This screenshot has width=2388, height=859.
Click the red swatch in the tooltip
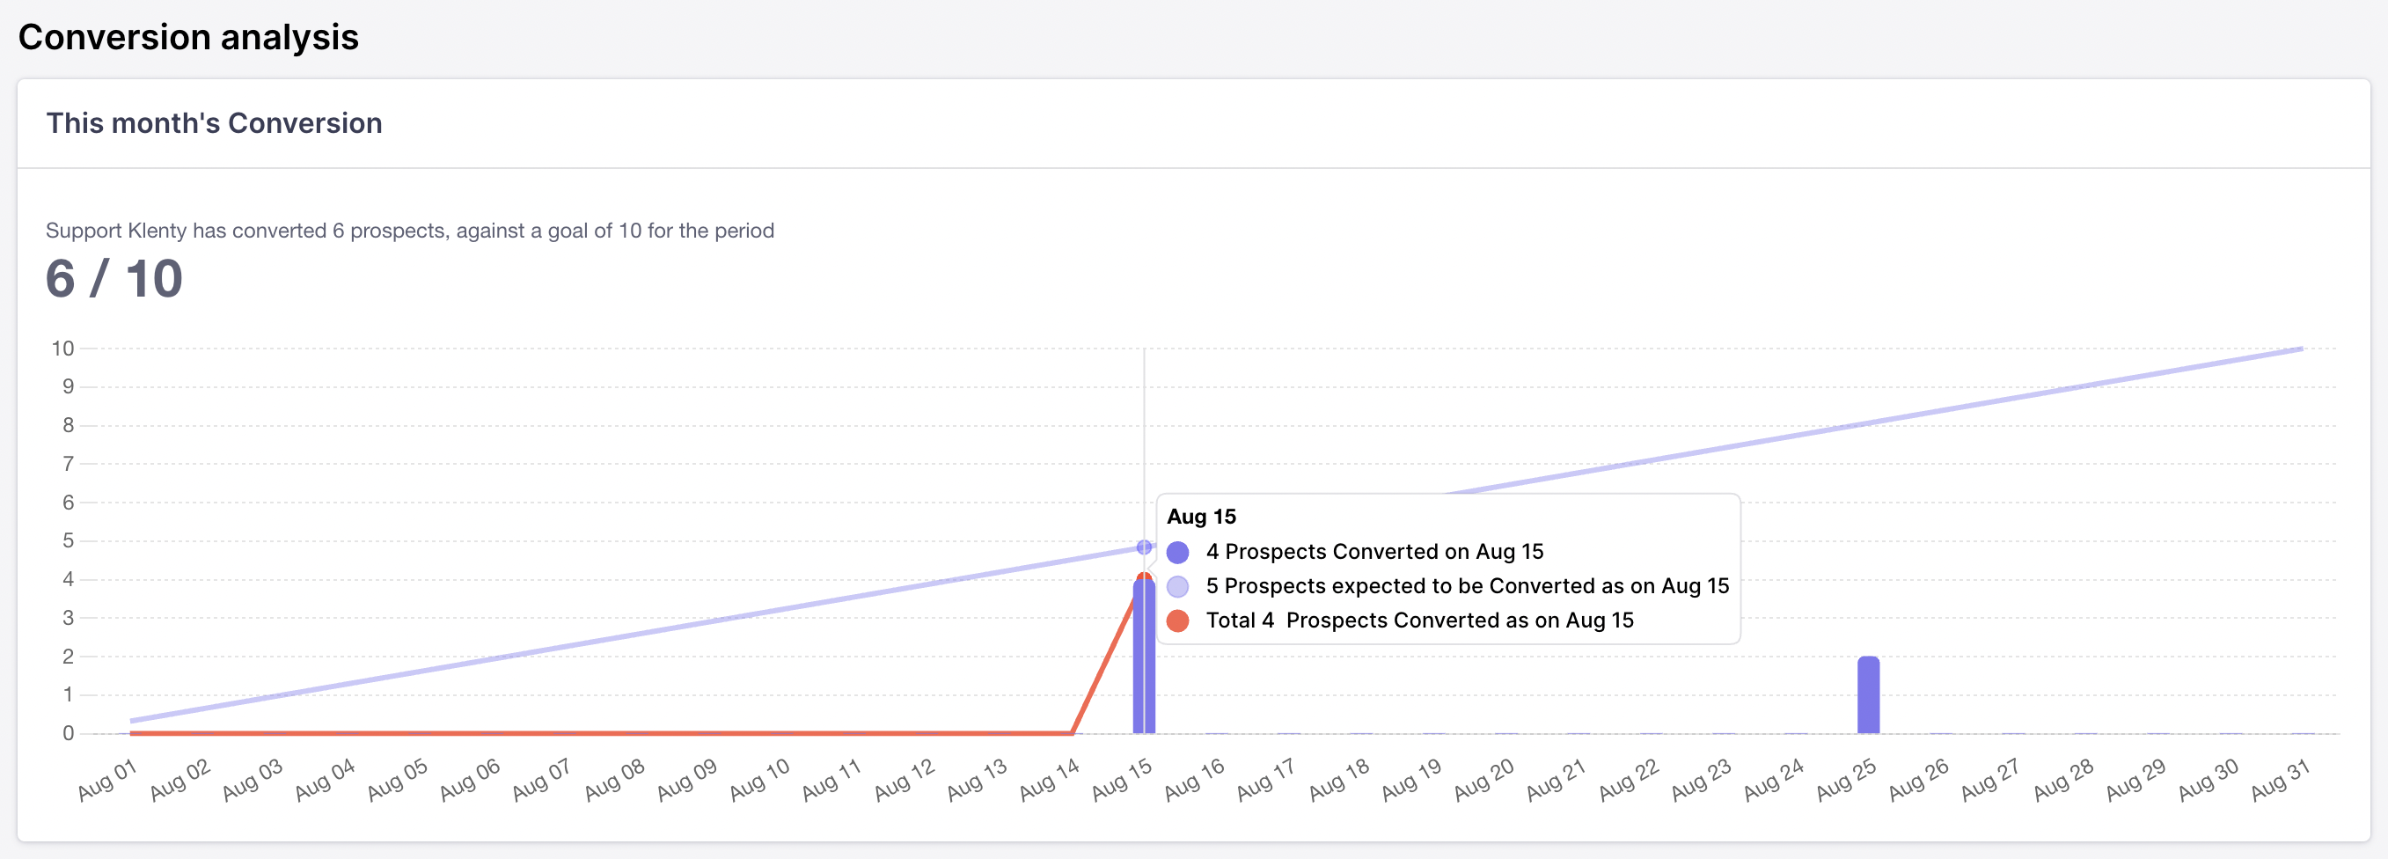[1177, 620]
